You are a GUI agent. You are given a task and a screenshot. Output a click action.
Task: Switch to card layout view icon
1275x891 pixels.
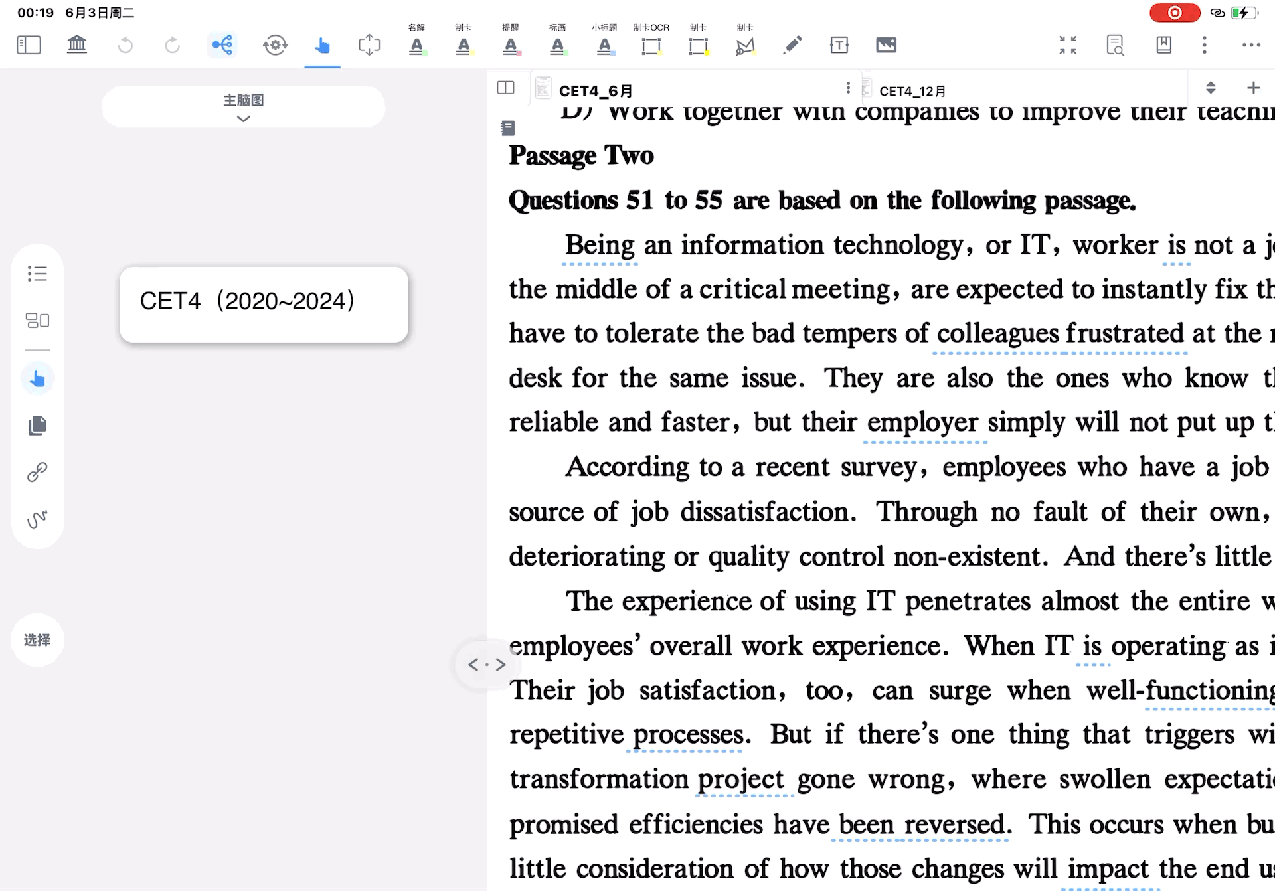tap(37, 321)
